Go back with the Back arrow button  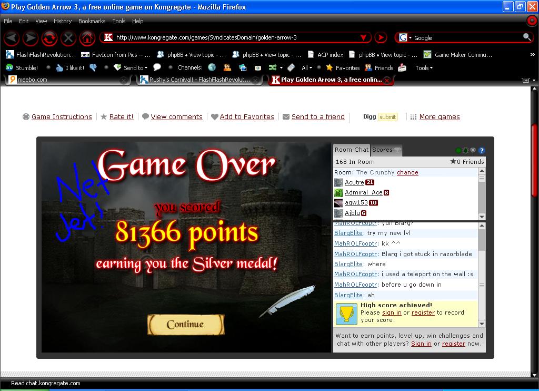(12, 38)
